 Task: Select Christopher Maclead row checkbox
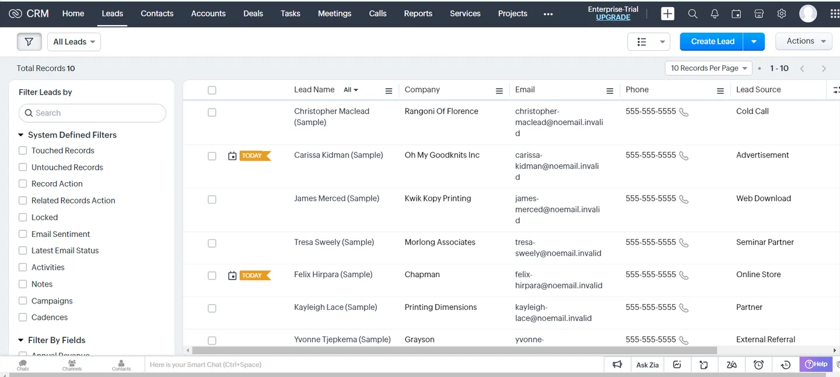pos(212,112)
